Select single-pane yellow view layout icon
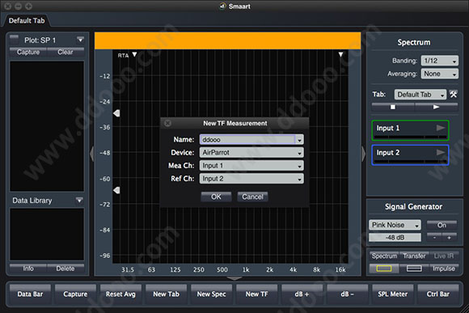This screenshot has width=469, height=313. (x=384, y=269)
